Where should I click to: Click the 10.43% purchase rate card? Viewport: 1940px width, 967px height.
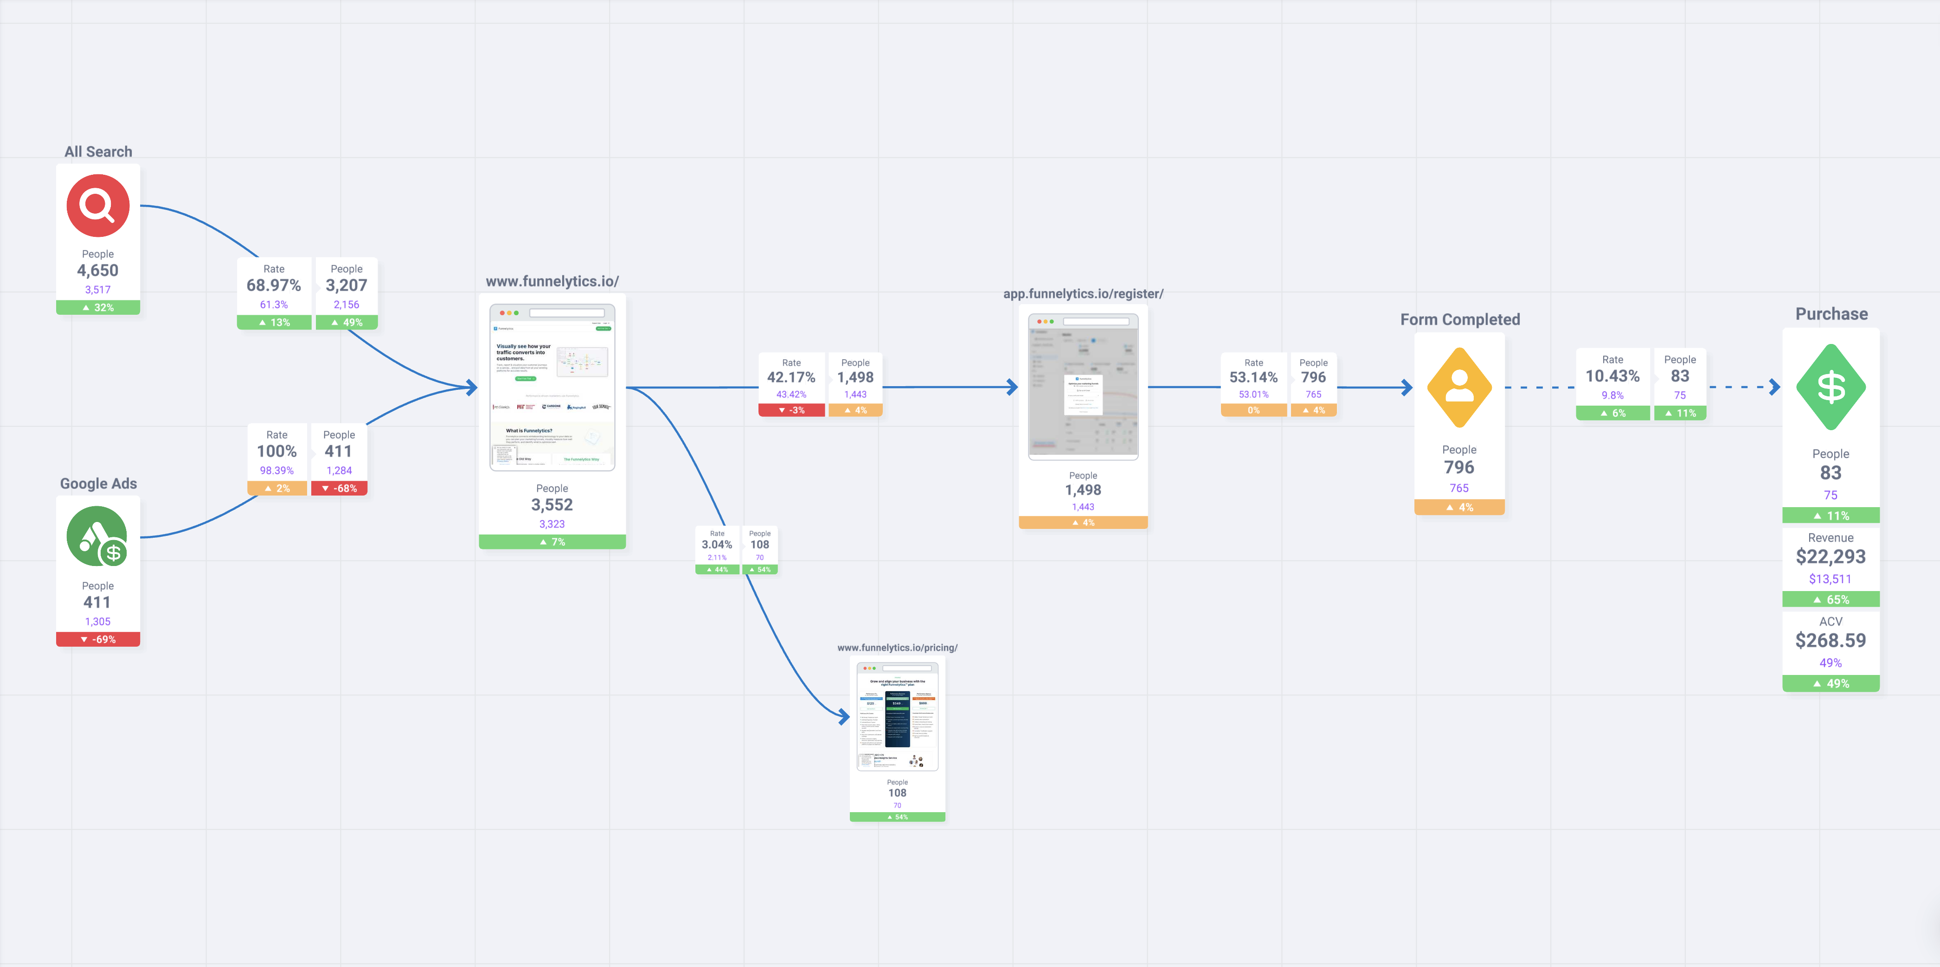[x=1612, y=376]
